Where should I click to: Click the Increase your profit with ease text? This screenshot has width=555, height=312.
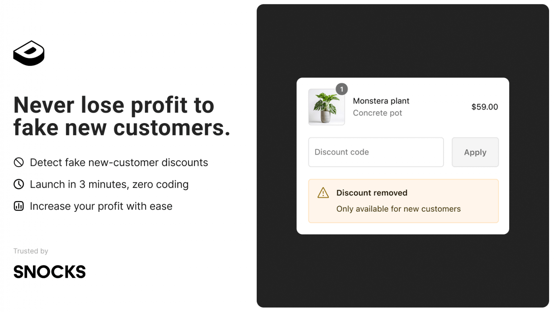(x=101, y=206)
